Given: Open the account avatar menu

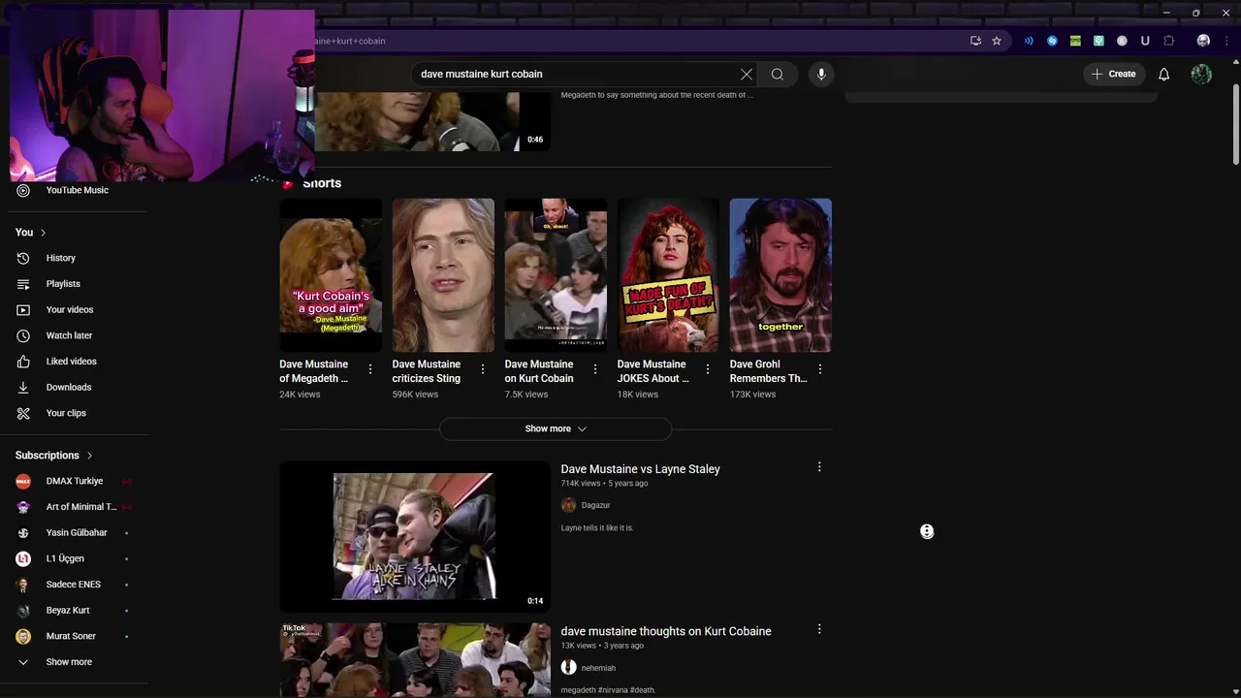Looking at the screenshot, I should pos(1201,74).
